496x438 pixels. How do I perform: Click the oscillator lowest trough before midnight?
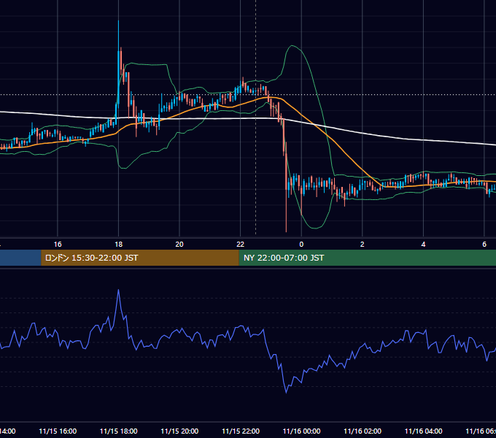[x=286, y=392]
